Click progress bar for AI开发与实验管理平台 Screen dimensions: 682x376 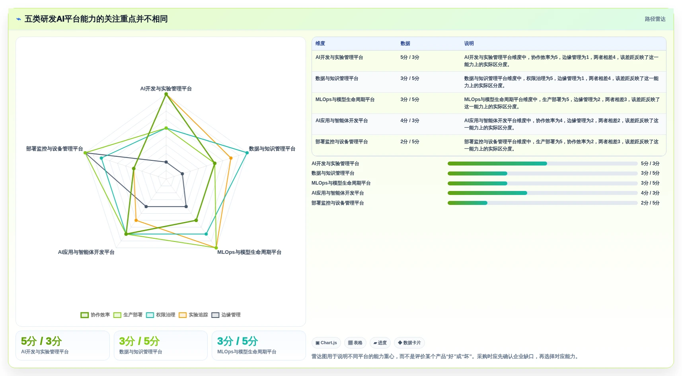point(542,164)
